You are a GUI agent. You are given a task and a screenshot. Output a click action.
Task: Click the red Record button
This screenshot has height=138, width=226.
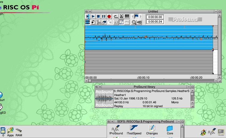[x=109, y=16]
